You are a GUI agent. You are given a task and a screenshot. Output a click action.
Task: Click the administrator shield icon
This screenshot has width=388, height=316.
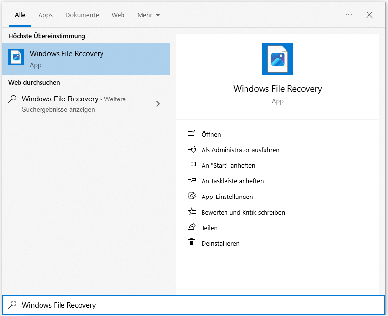pyautogui.click(x=192, y=149)
